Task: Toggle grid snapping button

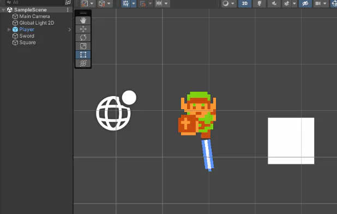Action: pyautogui.click(x=126, y=3)
